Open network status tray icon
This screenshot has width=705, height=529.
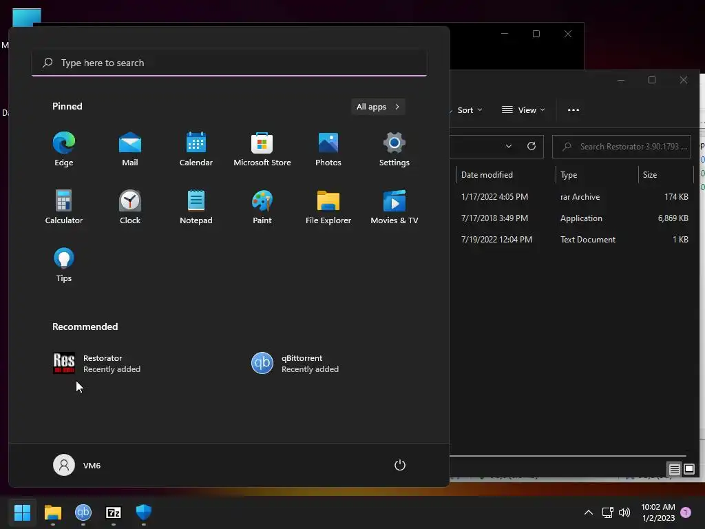click(607, 512)
